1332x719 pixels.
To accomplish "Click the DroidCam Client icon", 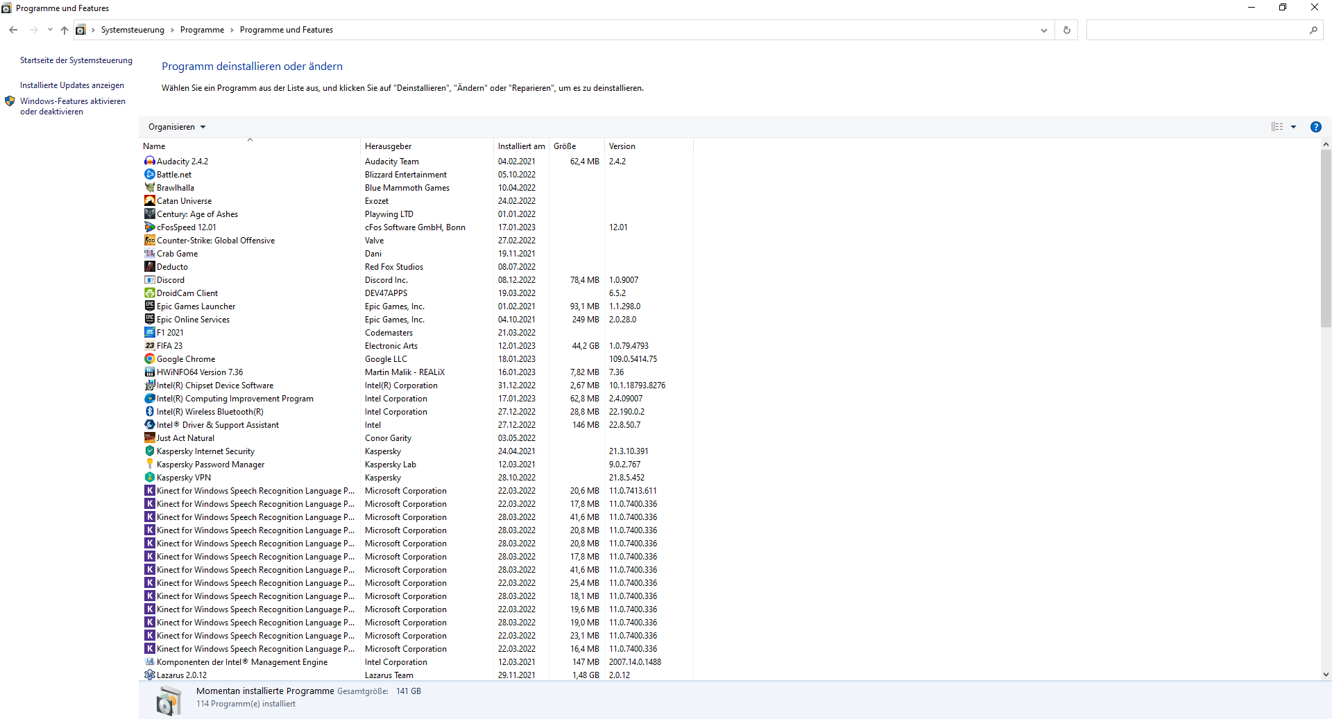I will tap(149, 293).
